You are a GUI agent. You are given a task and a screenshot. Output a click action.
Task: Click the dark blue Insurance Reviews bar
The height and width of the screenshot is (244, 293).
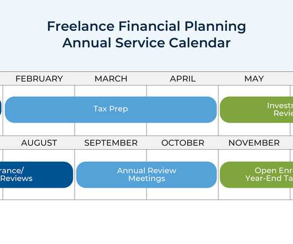coord(36,174)
